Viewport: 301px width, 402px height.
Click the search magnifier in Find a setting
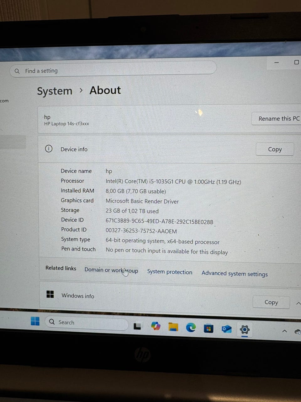click(17, 71)
